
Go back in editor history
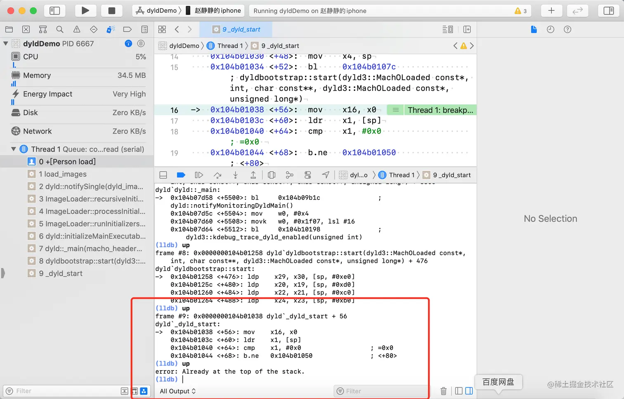click(x=177, y=29)
